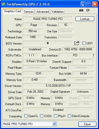Image resolution: width=99 pixels, height=129 pixels.
Task: Click the Memory field in GPU Clock row
Action: tap(59, 98)
